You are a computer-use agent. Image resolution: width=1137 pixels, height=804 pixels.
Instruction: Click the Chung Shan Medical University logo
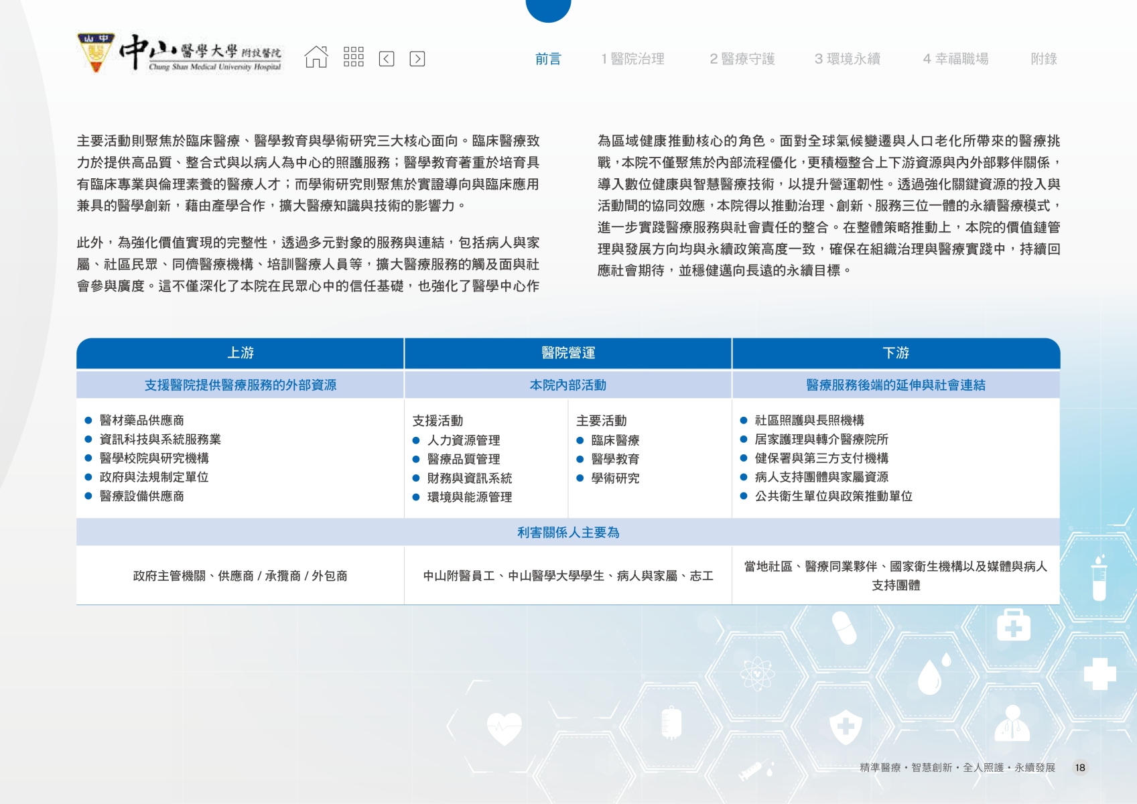point(180,54)
